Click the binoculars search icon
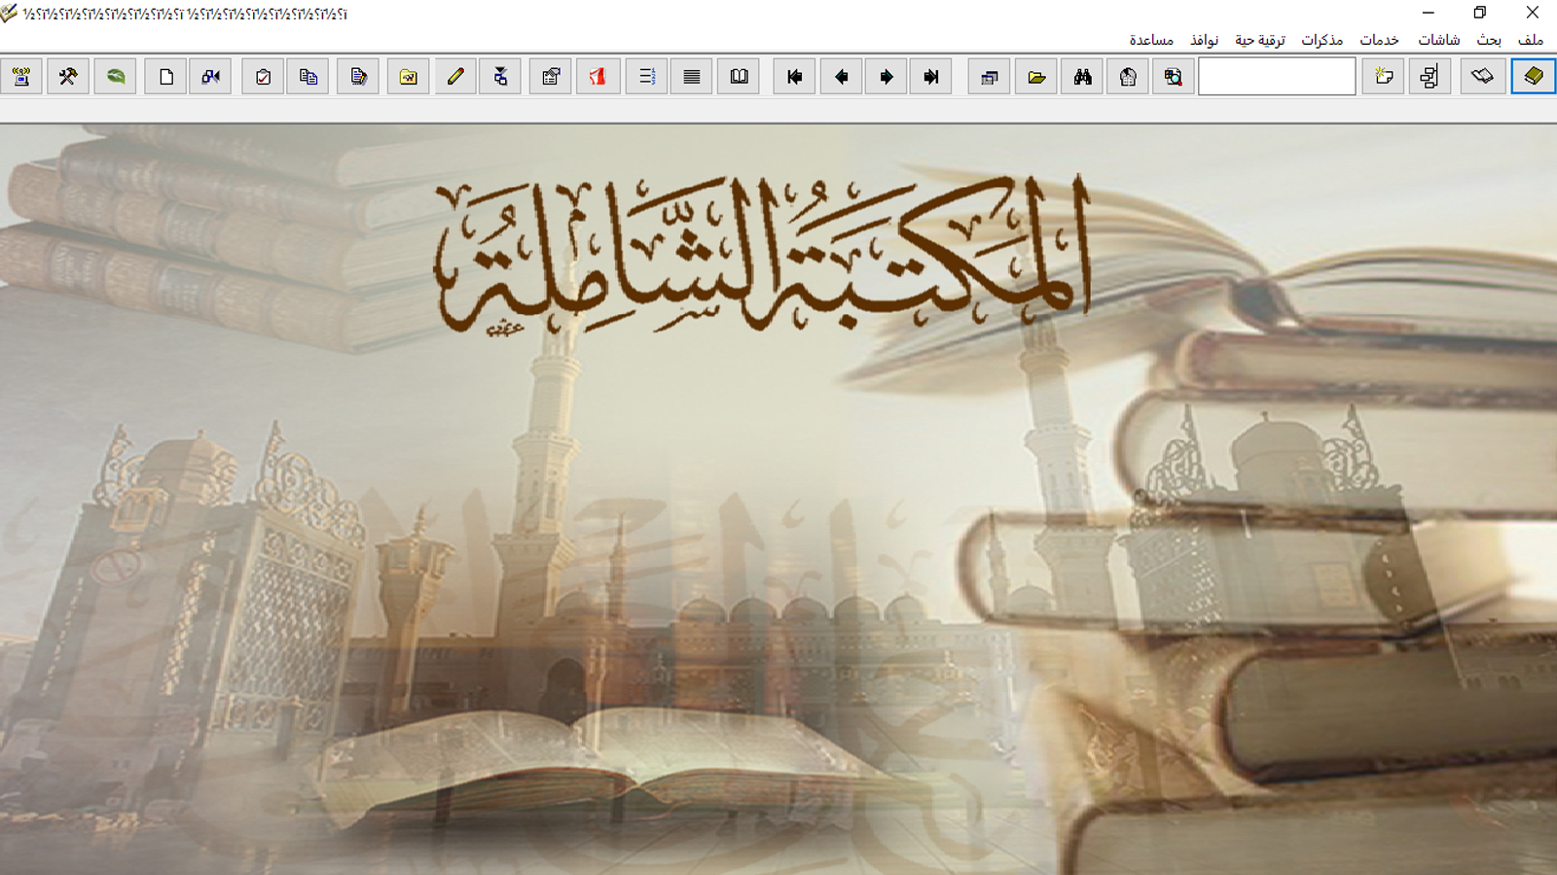 1082,76
